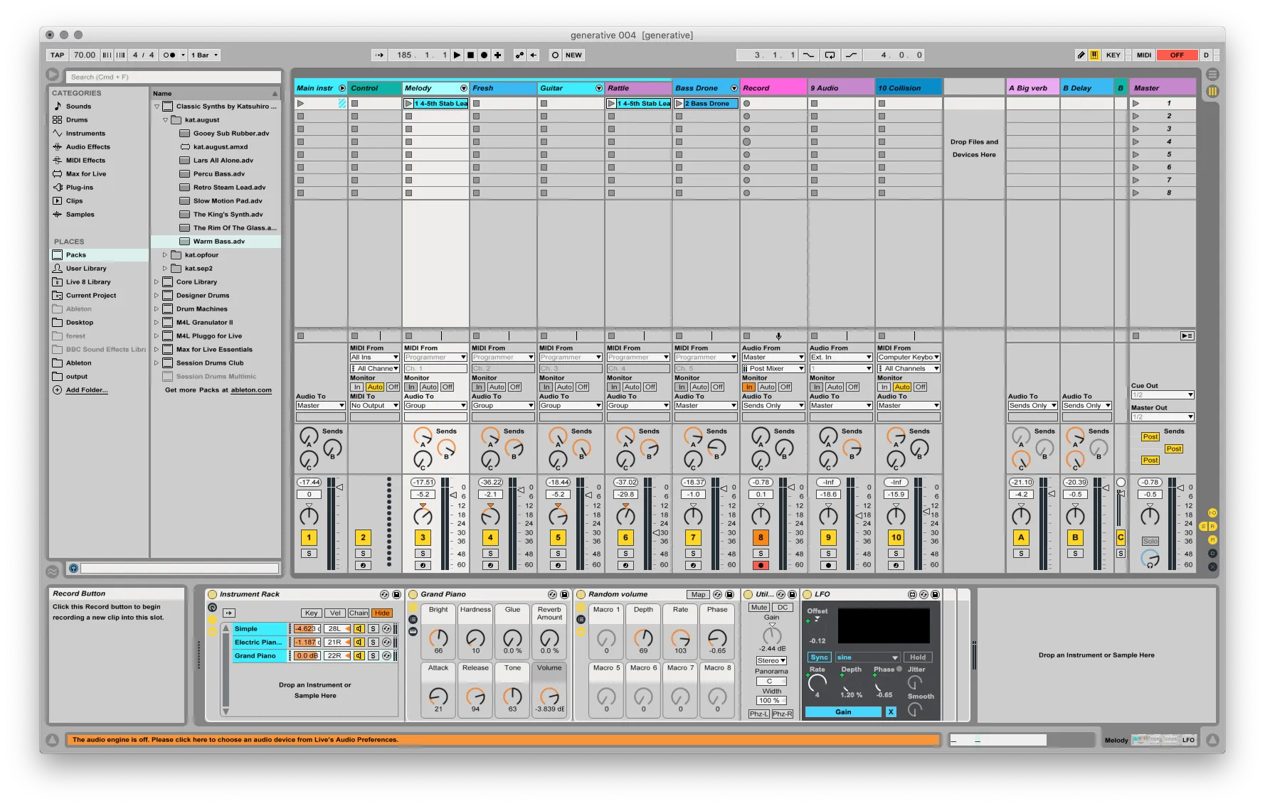This screenshot has width=1265, height=806.
Task: Open LFO sine waveform dropdown
Action: click(x=867, y=657)
